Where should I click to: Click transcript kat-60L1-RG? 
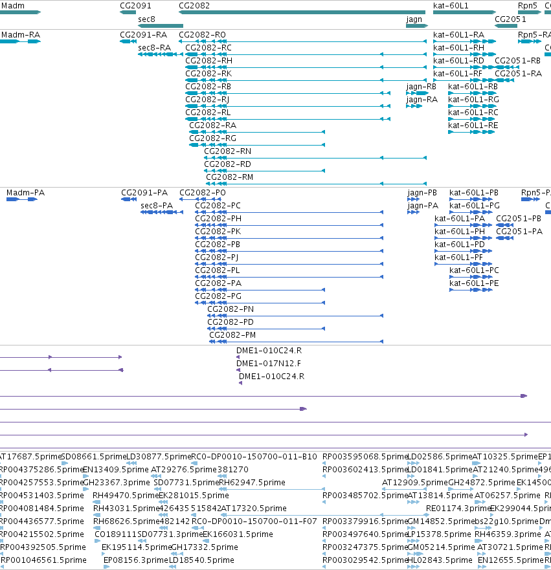tap(473, 100)
